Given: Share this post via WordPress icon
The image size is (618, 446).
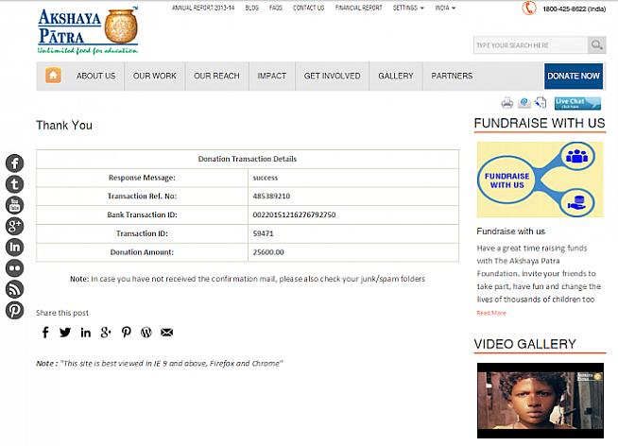Looking at the screenshot, I should [x=146, y=332].
